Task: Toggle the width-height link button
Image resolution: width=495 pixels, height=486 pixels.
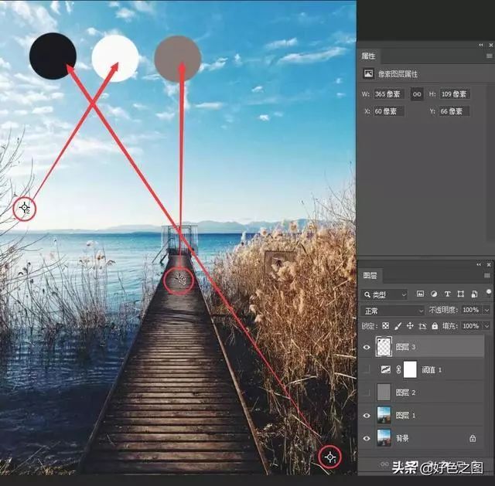Action: coord(416,94)
